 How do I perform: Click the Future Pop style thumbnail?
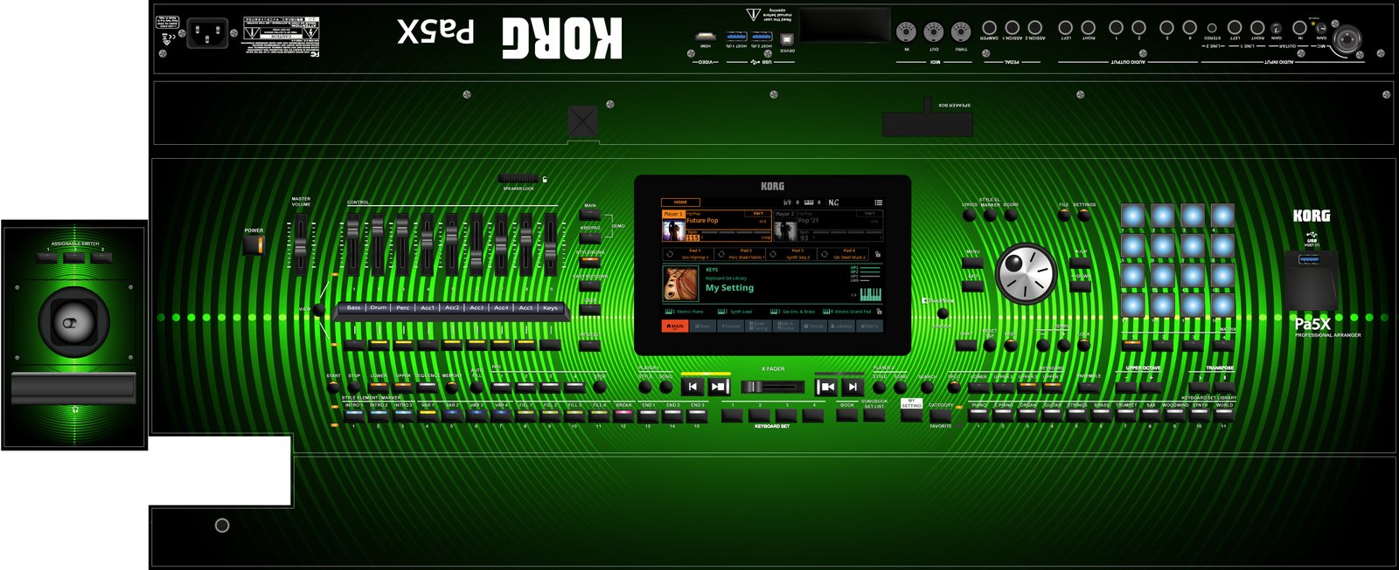673,230
